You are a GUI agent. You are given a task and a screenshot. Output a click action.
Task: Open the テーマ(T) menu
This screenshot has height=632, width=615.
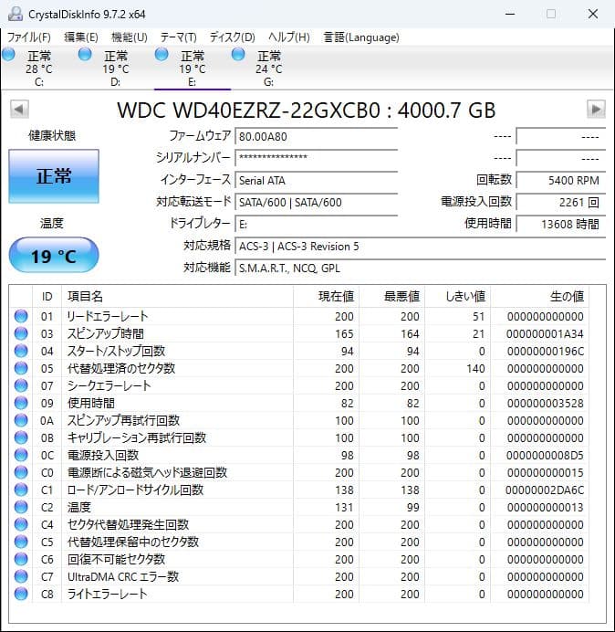click(x=179, y=37)
